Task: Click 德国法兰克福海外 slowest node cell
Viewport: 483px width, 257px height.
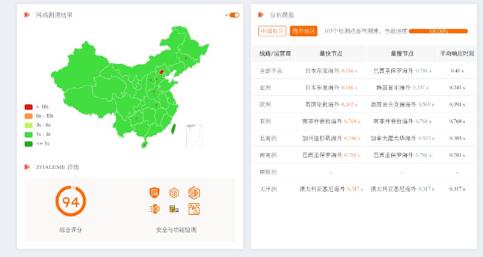Action: 402,104
